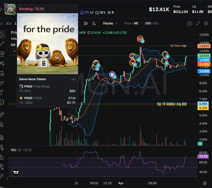212x188 pixels.
Task: Click the 6.46K avg sell tag
Action: point(203,104)
